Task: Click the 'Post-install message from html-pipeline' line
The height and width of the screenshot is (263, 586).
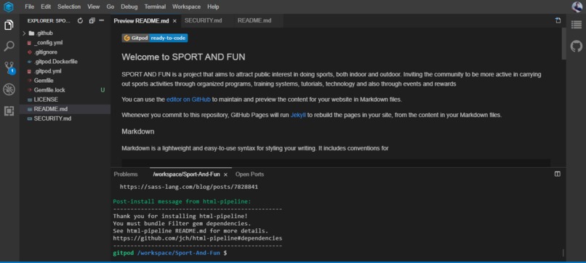Action: pyautogui.click(x=182, y=202)
